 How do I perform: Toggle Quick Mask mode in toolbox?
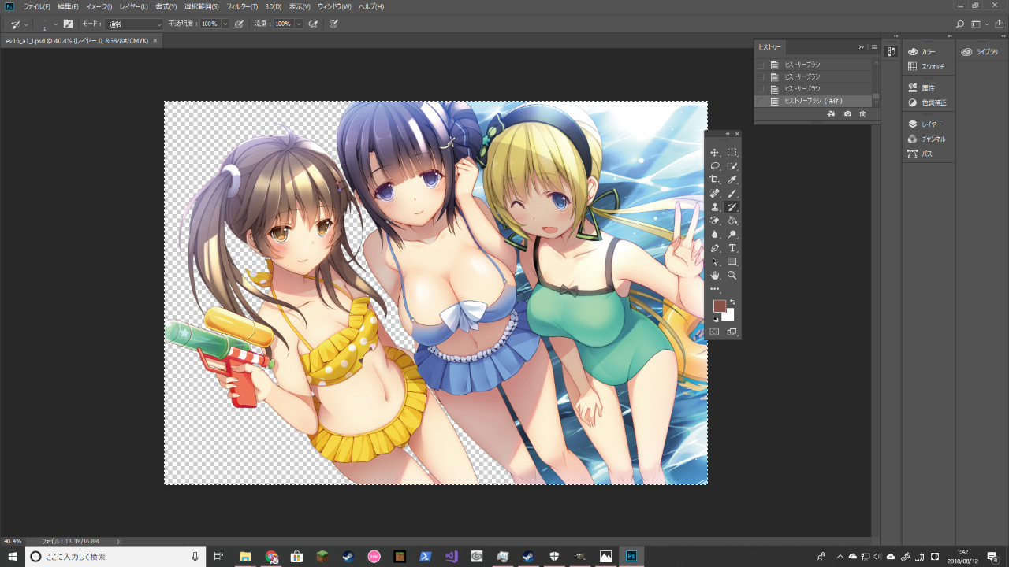point(715,332)
